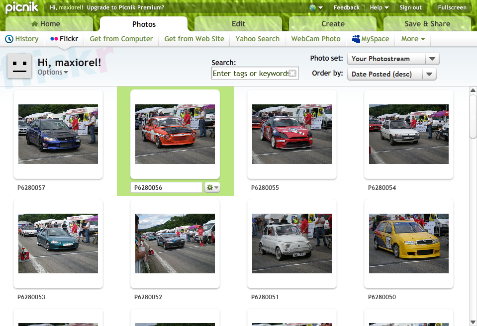
Task: Click the P6280054 caption text
Action: point(382,188)
